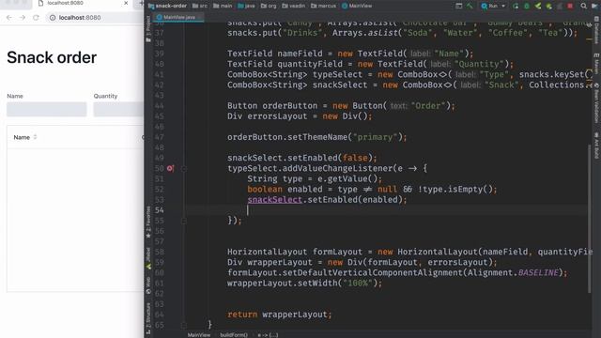Viewport: 601px width, 338px height.
Task: Open the Ant Build tool window
Action: tap(597, 146)
